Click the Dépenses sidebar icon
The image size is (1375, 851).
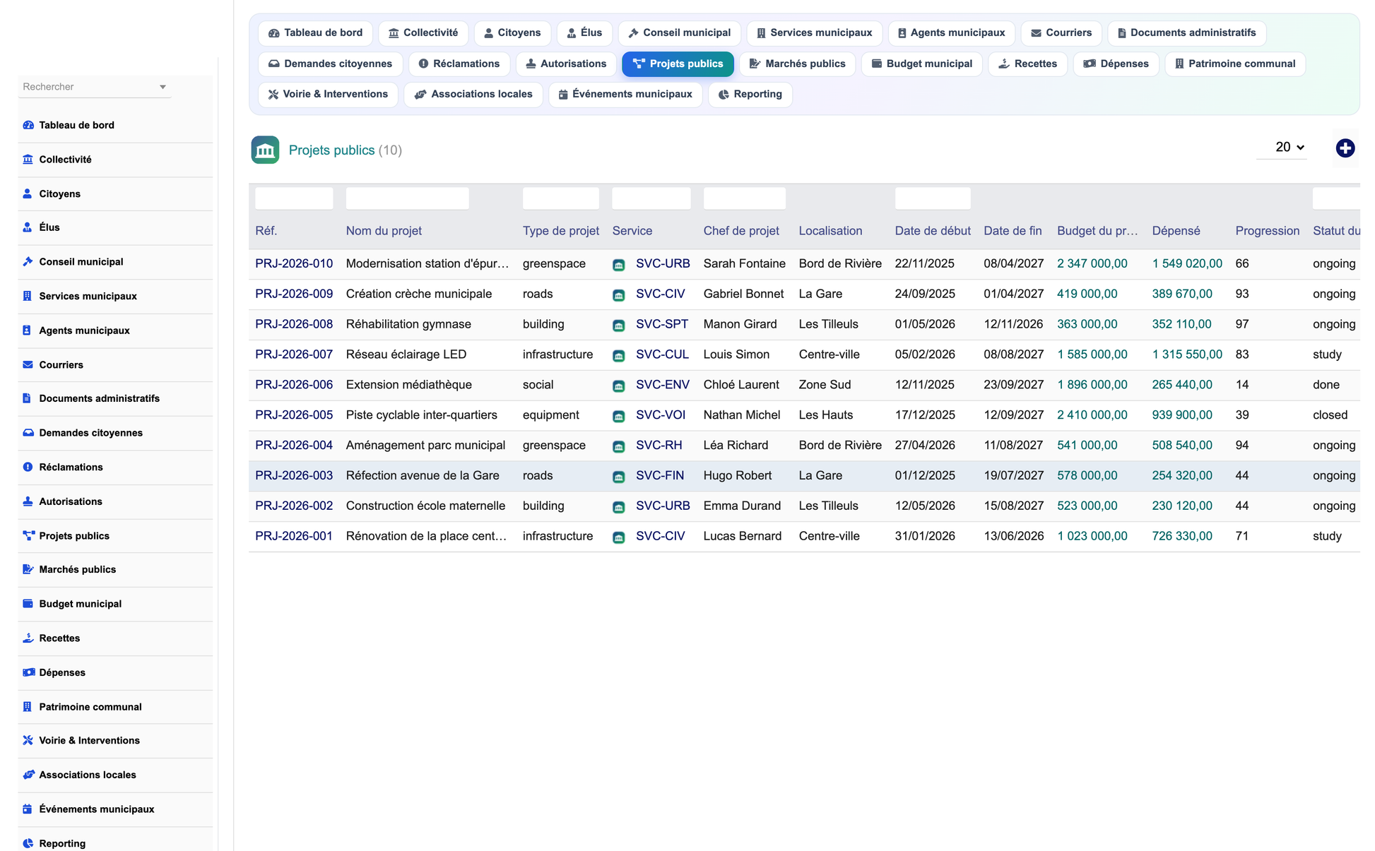tap(28, 672)
